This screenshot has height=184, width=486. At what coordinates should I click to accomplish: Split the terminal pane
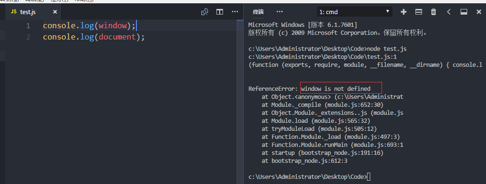pyautogui.click(x=418, y=12)
